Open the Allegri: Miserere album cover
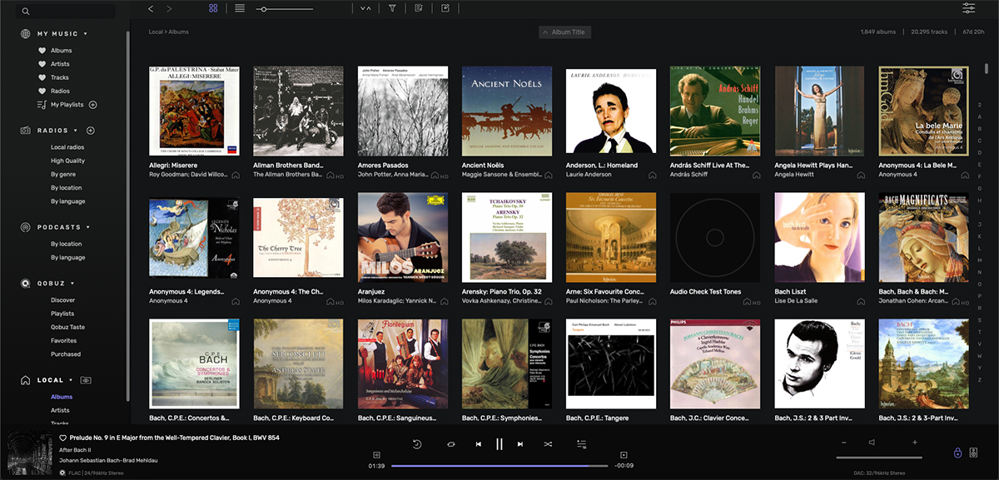 click(194, 111)
